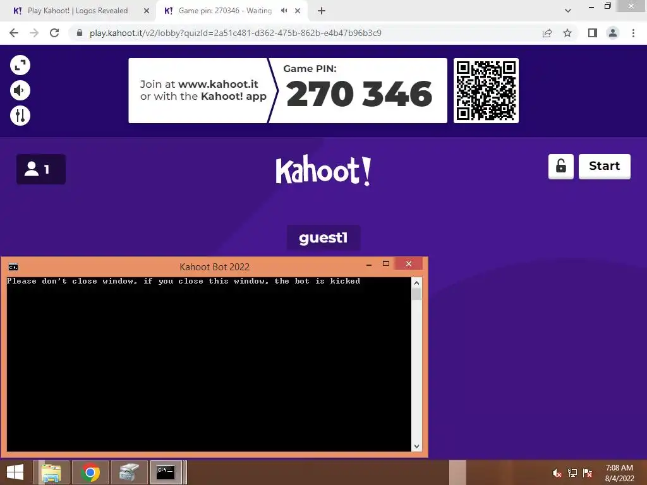
Task: Open the archive tool taskbar icon
Action: (x=129, y=472)
